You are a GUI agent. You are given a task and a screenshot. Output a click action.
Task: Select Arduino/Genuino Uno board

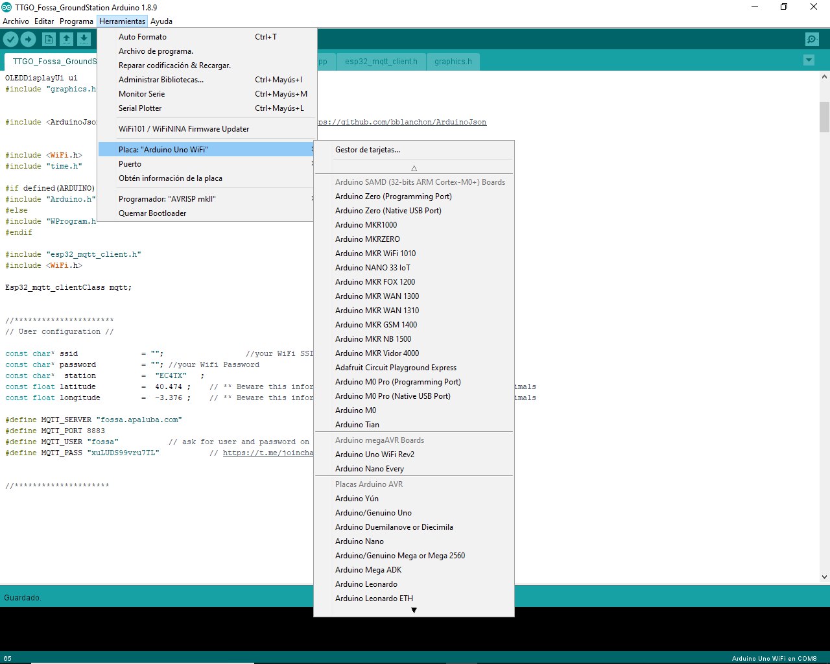pos(373,513)
